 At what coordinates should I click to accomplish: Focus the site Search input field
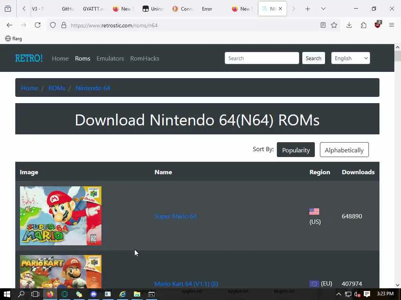[262, 58]
